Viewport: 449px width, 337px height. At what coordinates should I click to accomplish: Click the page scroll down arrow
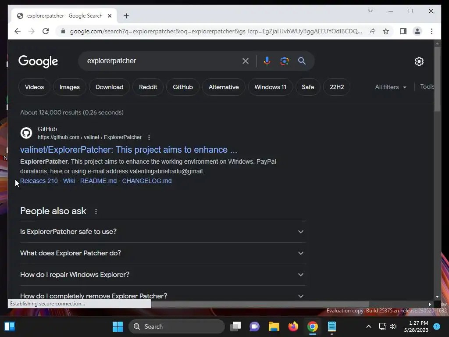click(437, 297)
